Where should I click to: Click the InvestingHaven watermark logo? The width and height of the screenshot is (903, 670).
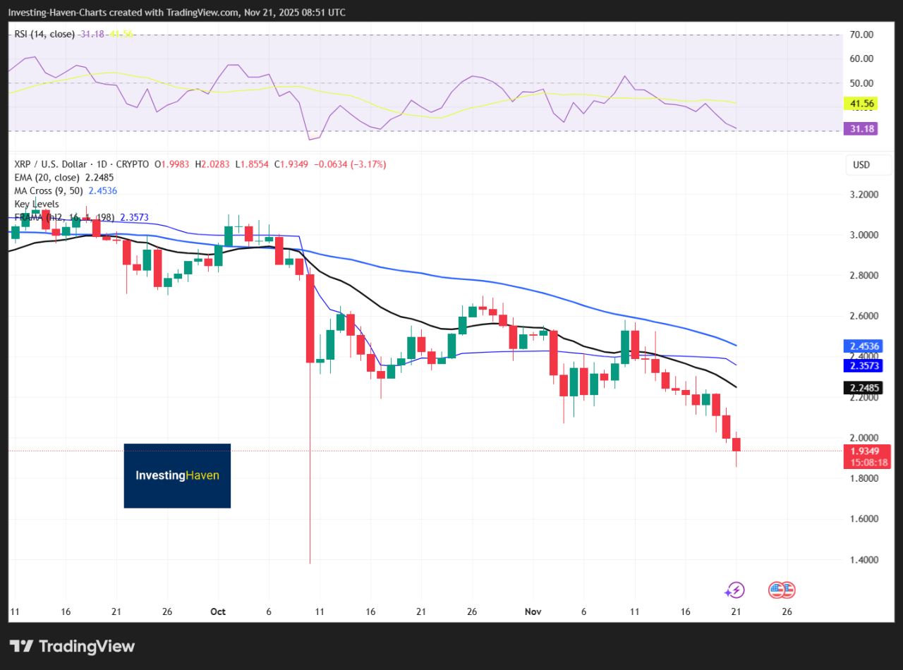(x=177, y=475)
